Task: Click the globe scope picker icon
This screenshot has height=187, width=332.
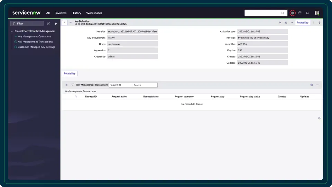Action: tap(293, 13)
